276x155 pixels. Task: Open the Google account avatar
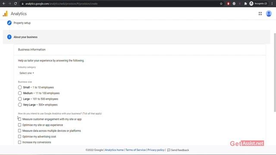pos(269,13)
